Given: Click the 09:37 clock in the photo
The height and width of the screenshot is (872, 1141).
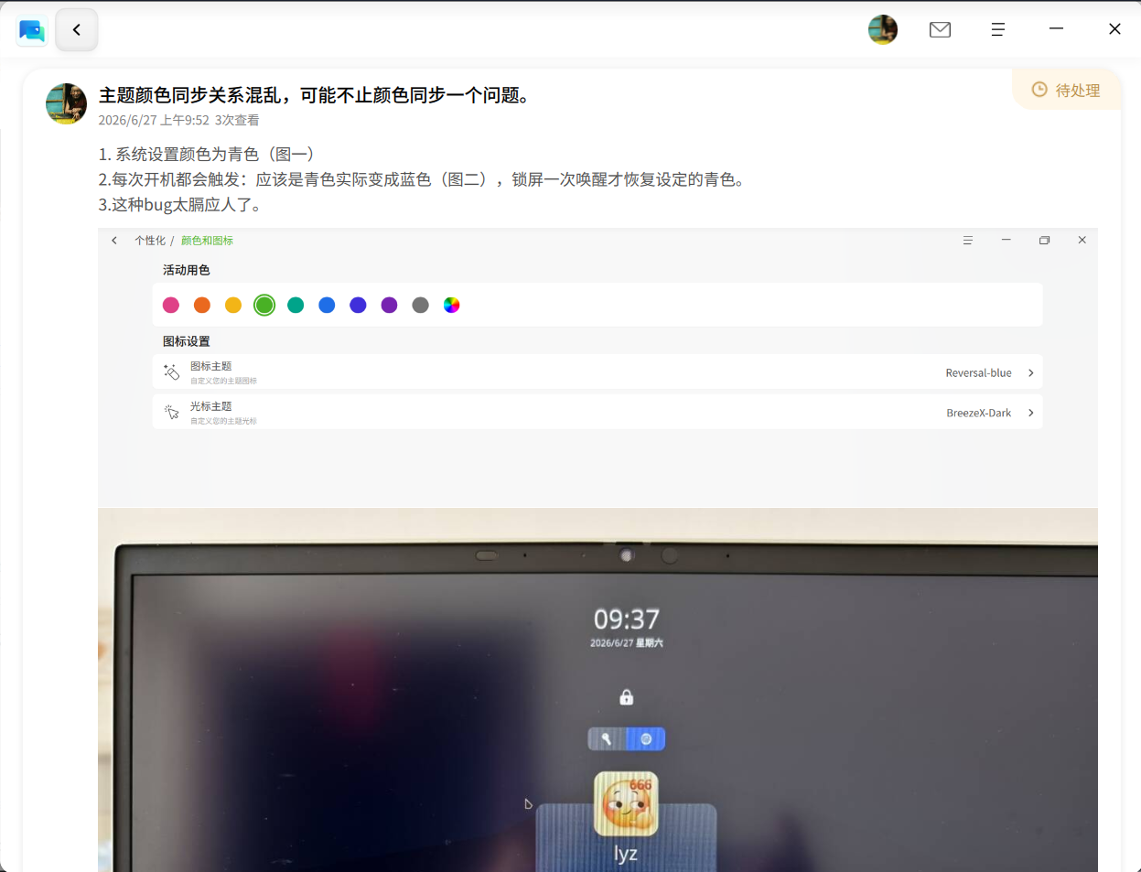Looking at the screenshot, I should tap(627, 619).
